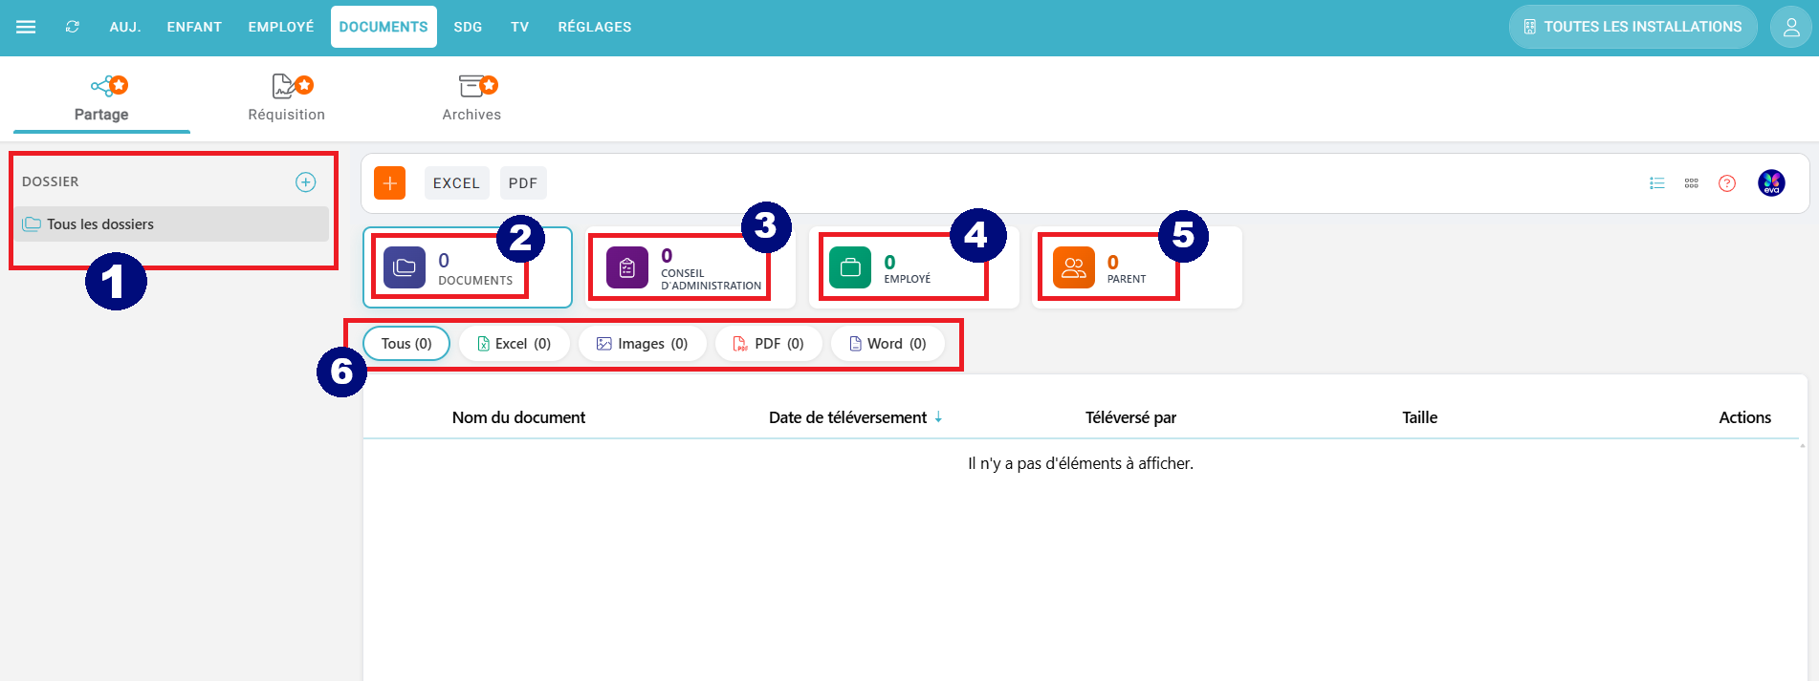Filter documents by Images type
1819x681 pixels.
(643, 344)
